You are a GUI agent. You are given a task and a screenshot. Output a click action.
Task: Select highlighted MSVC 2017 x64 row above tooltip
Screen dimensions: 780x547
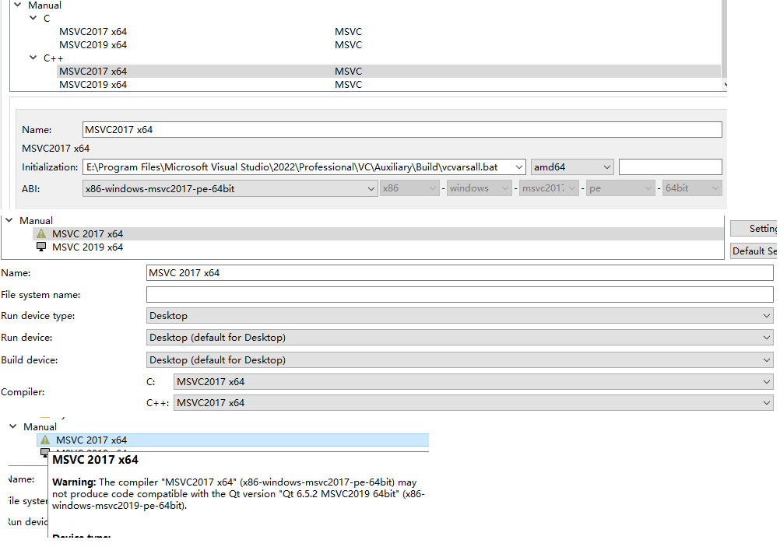point(233,440)
